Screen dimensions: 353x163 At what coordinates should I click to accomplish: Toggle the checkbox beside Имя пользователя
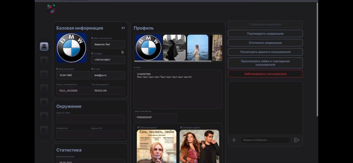[x=92, y=38]
